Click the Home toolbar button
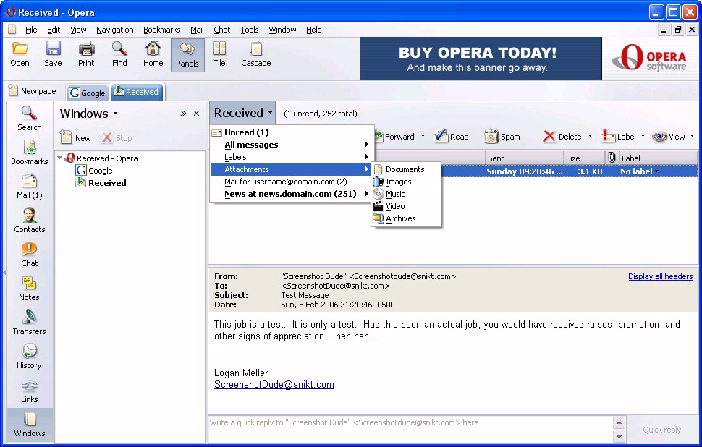 (153, 54)
